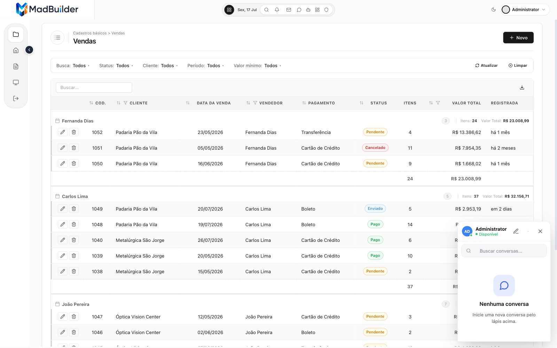
Task: Expand the Administrator user menu
Action: tap(525, 10)
